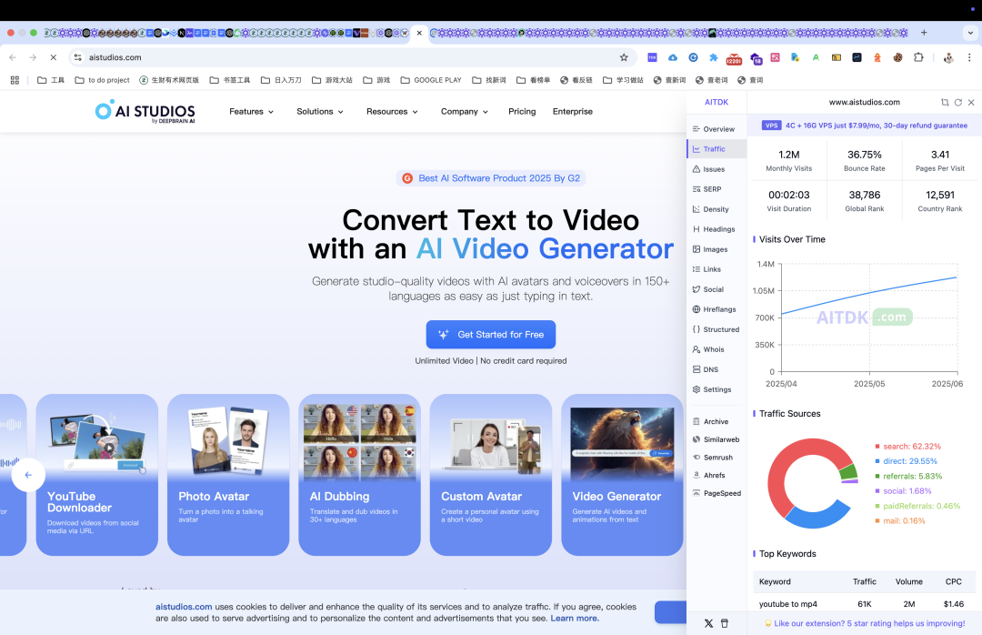Open the GOOGLE PLAY bookmark folder
The width and height of the screenshot is (982, 635).
click(431, 80)
